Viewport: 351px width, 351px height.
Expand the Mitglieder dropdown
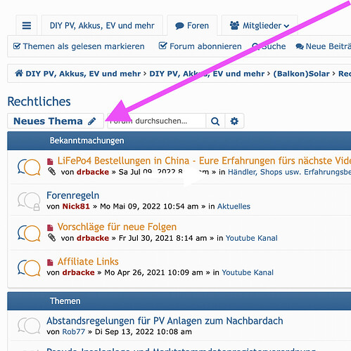point(260,25)
